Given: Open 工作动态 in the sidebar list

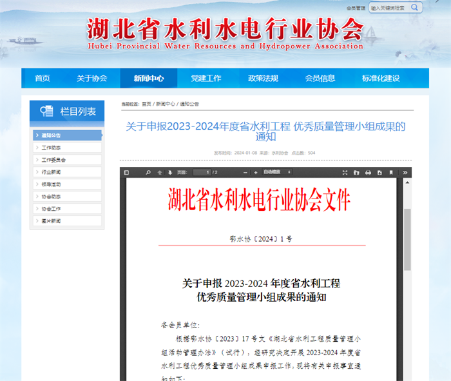Looking at the screenshot, I should [x=67, y=148].
